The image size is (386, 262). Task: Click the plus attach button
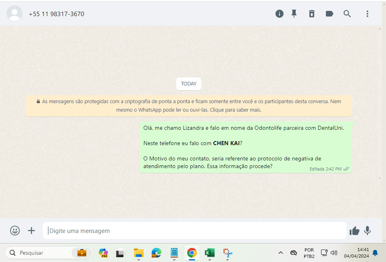pos(31,231)
